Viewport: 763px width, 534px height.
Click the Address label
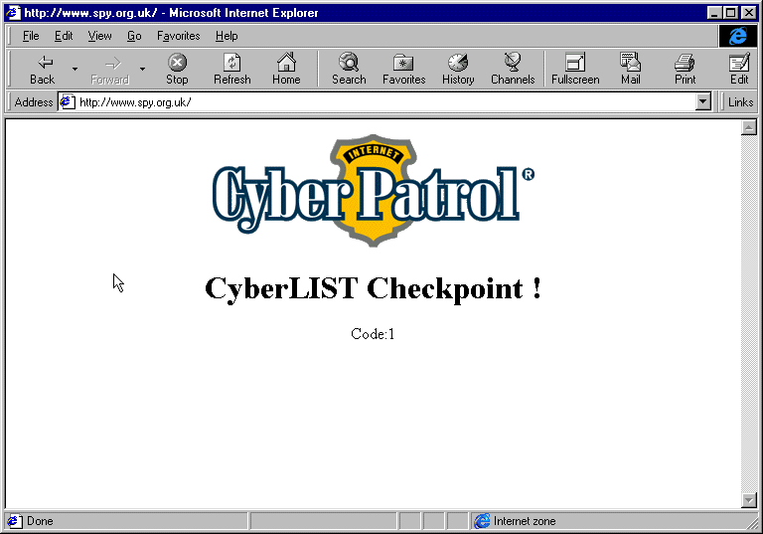33,101
